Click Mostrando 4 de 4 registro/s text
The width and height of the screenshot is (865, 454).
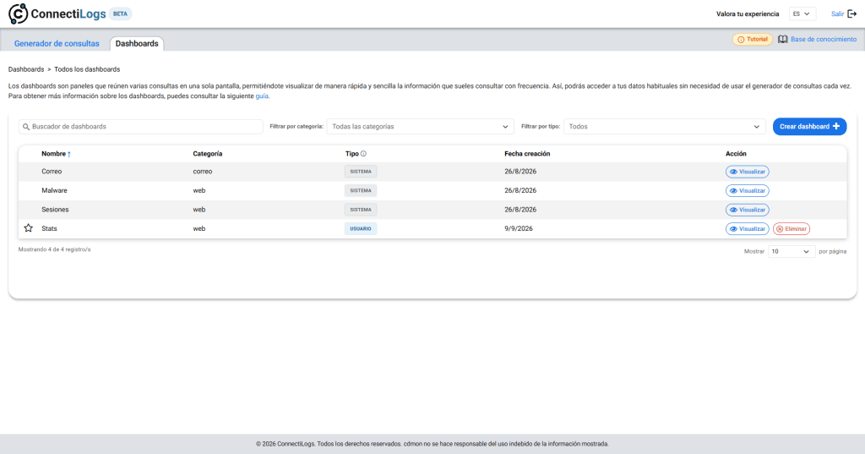(55, 249)
